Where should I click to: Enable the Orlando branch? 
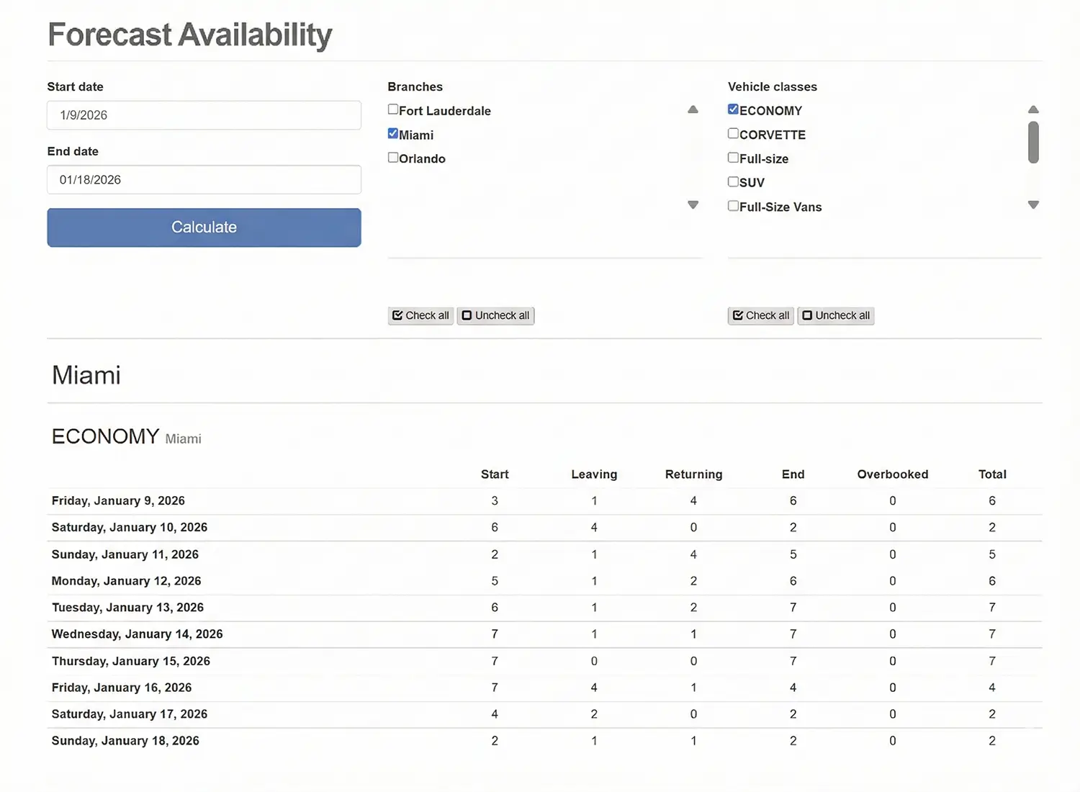[x=393, y=156]
